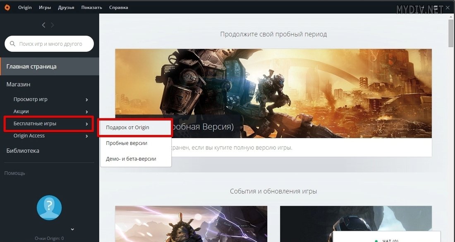Expand the Origin Access chevron
The height and width of the screenshot is (242, 455).
point(87,136)
